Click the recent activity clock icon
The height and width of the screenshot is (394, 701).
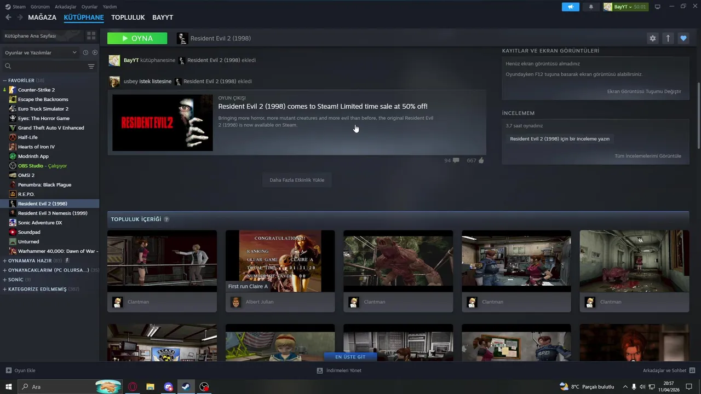tap(85, 53)
